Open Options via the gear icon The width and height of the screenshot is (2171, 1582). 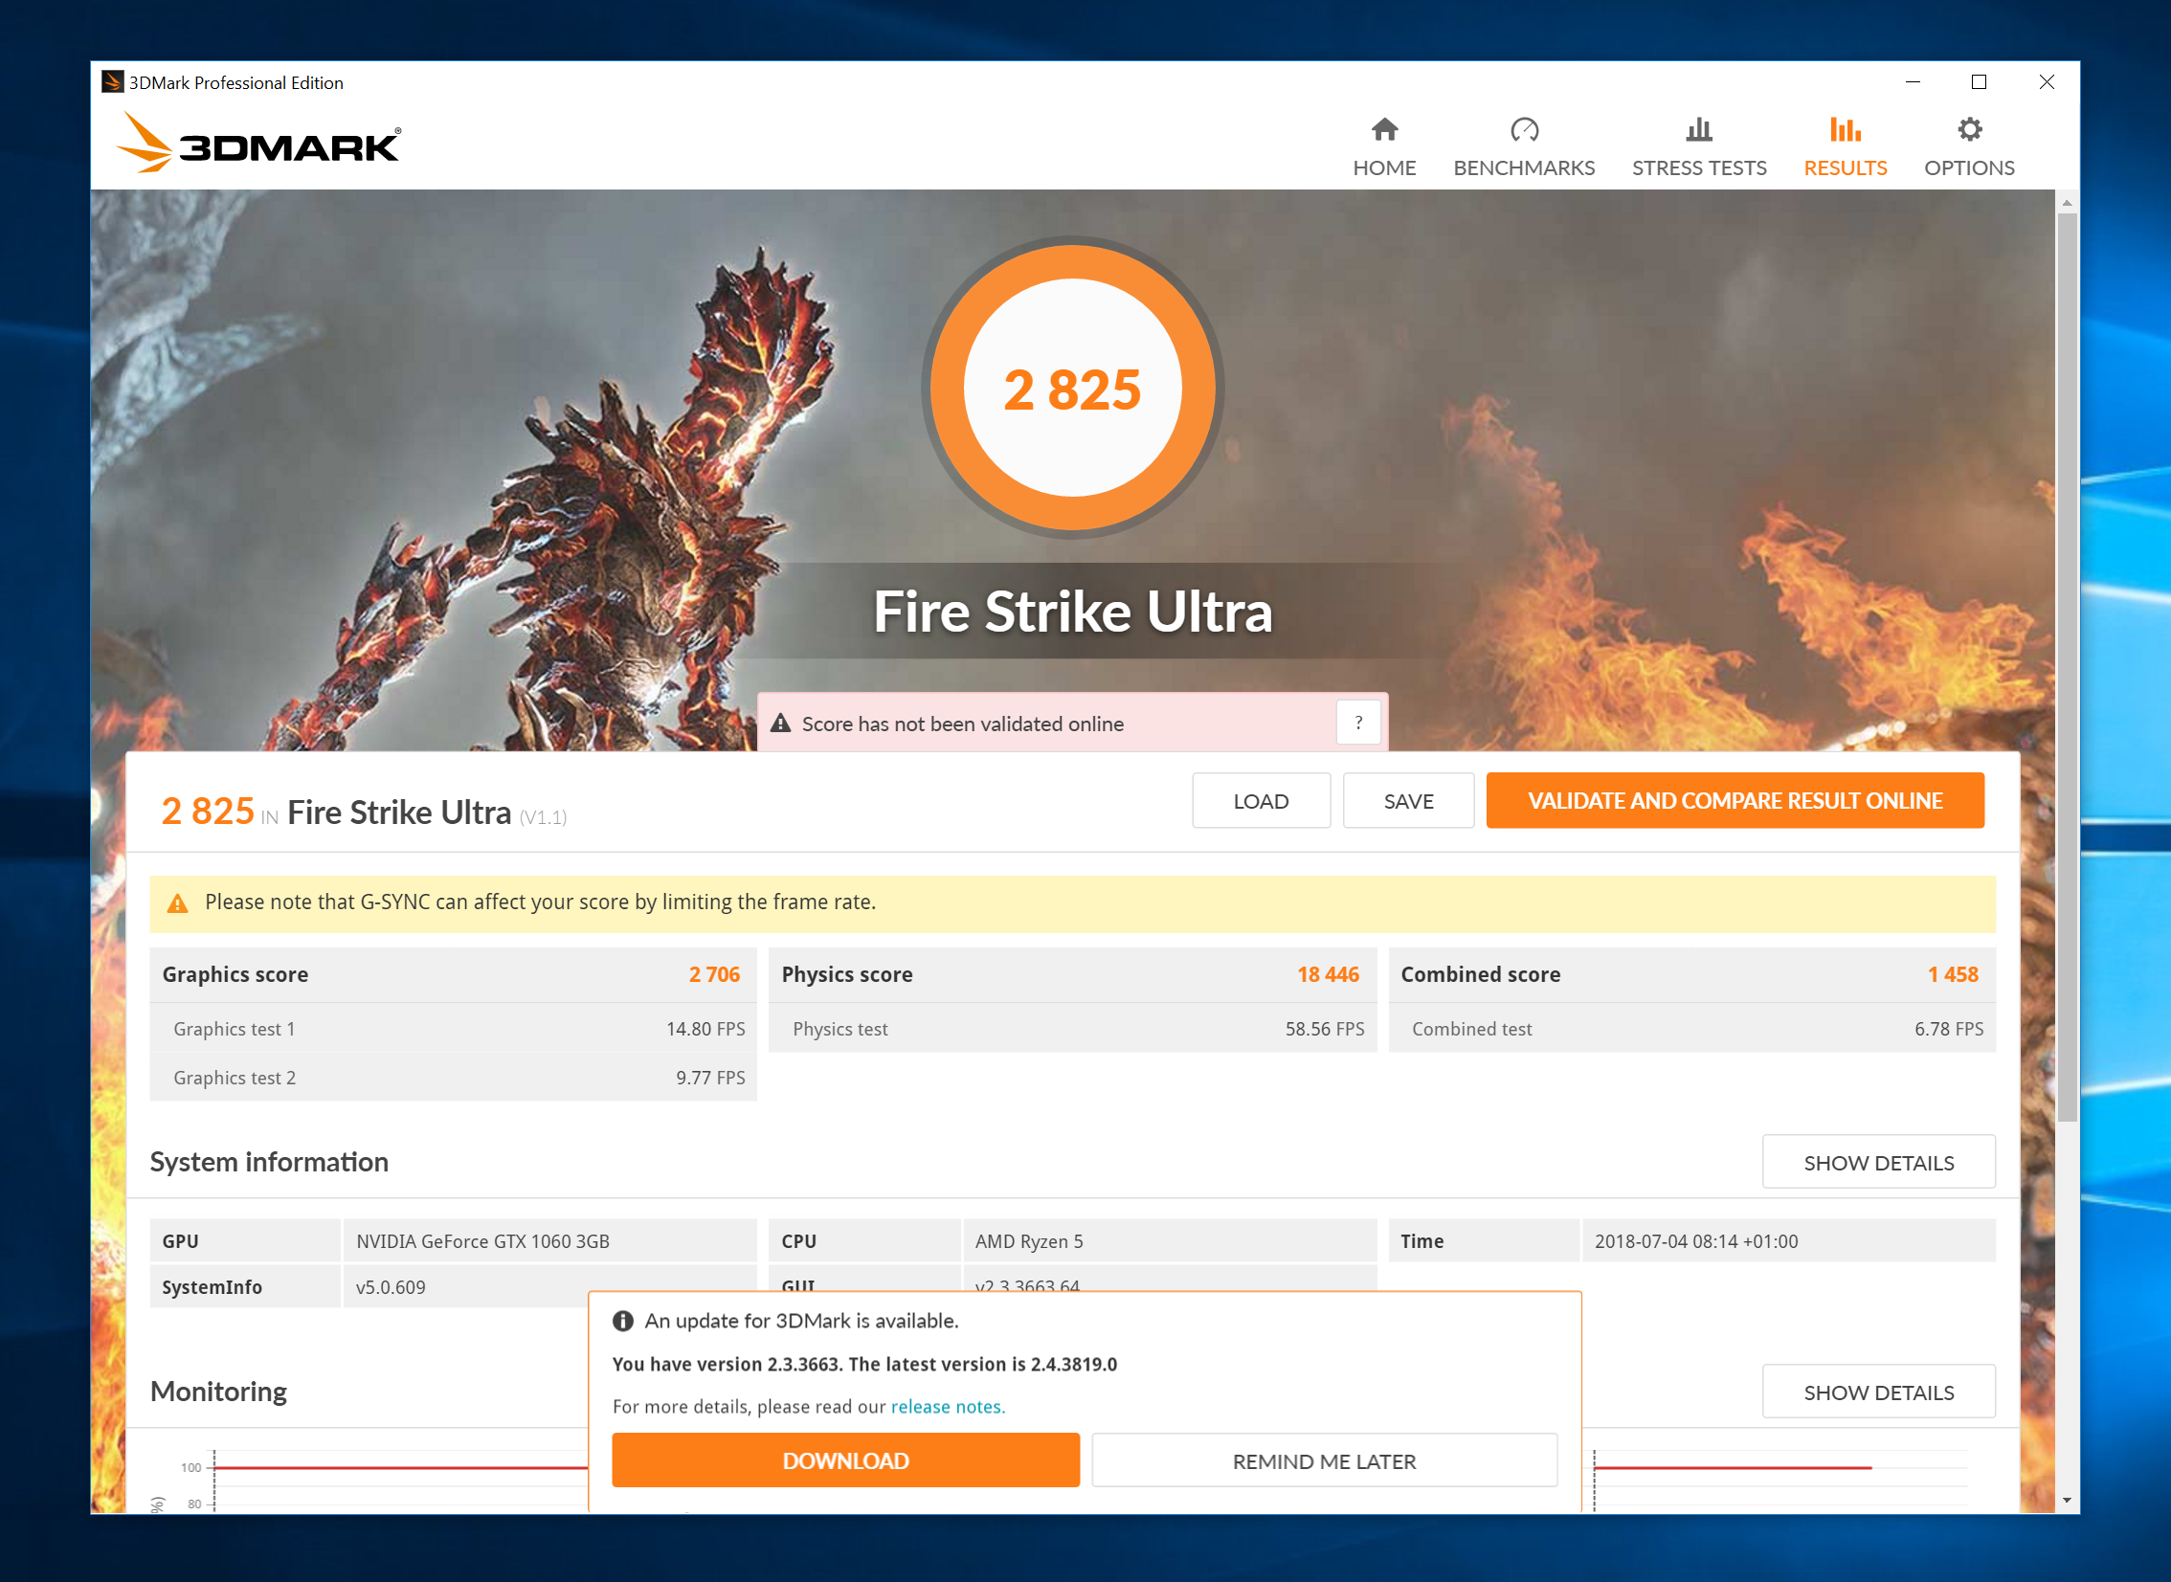(1968, 129)
